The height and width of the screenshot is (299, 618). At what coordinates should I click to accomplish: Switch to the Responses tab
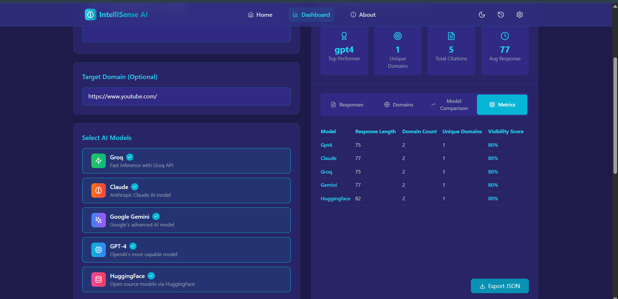pyautogui.click(x=347, y=105)
